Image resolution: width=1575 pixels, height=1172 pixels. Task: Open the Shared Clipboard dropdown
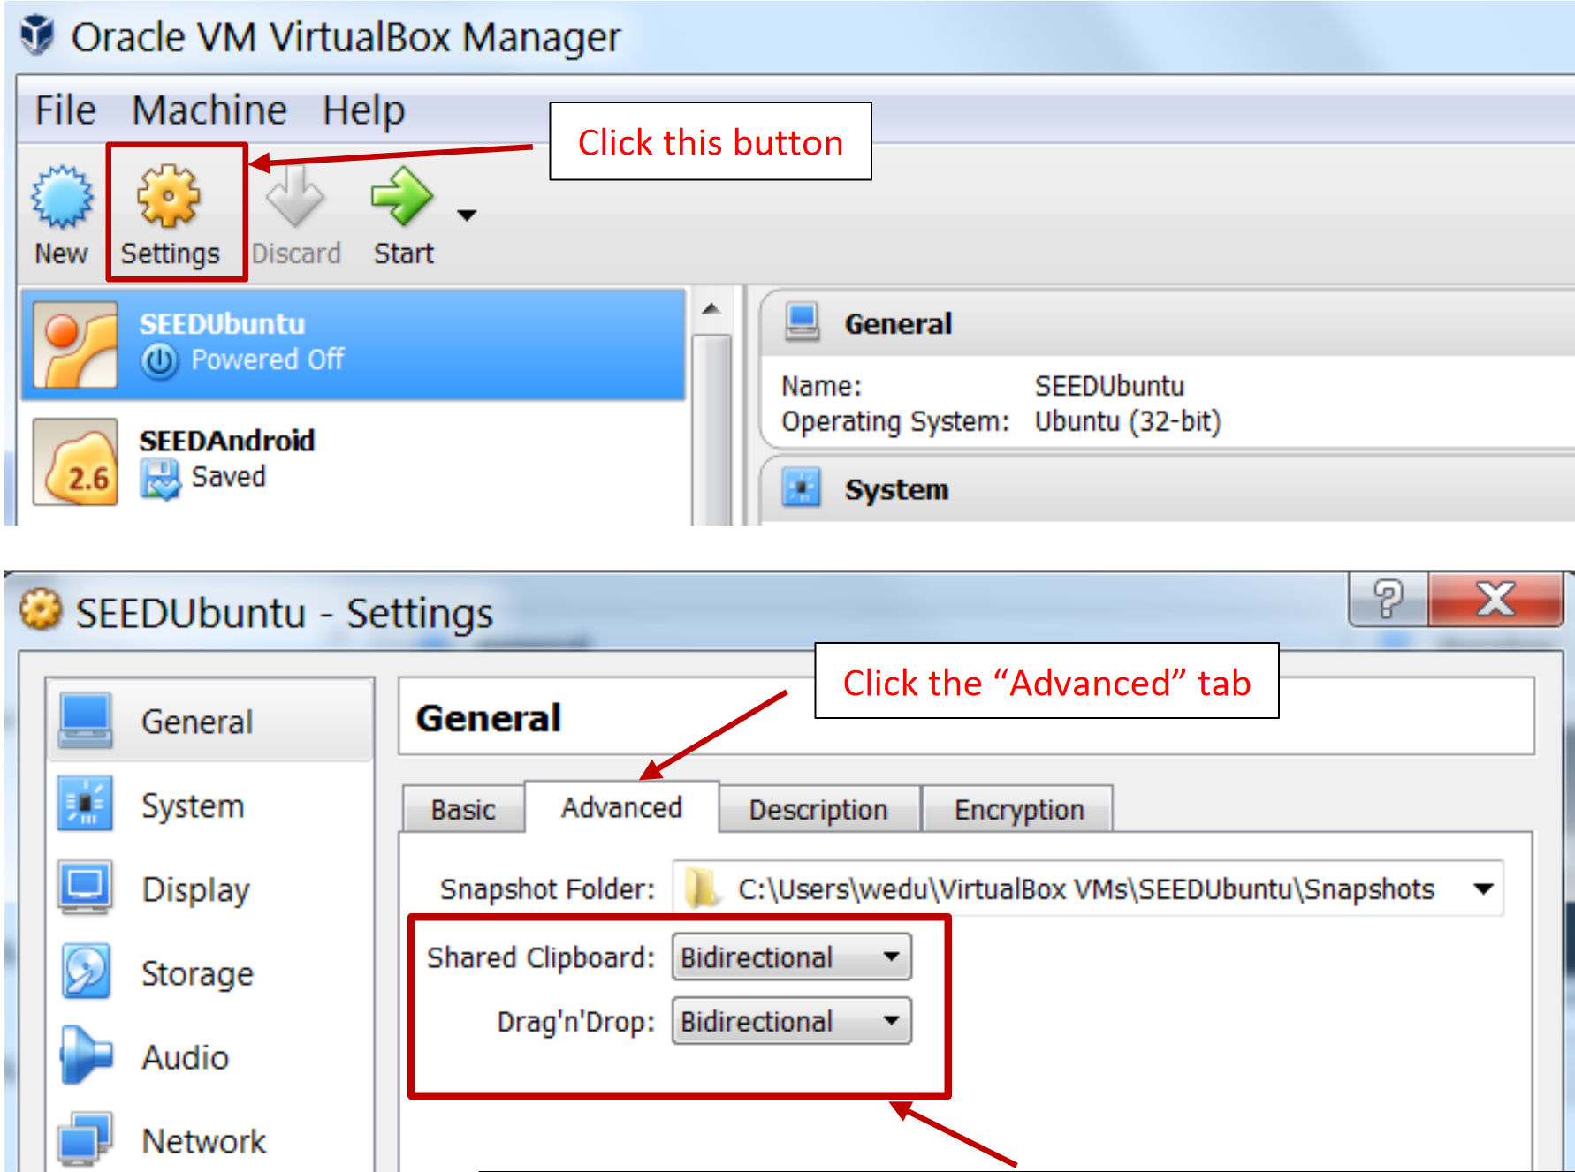tap(791, 957)
